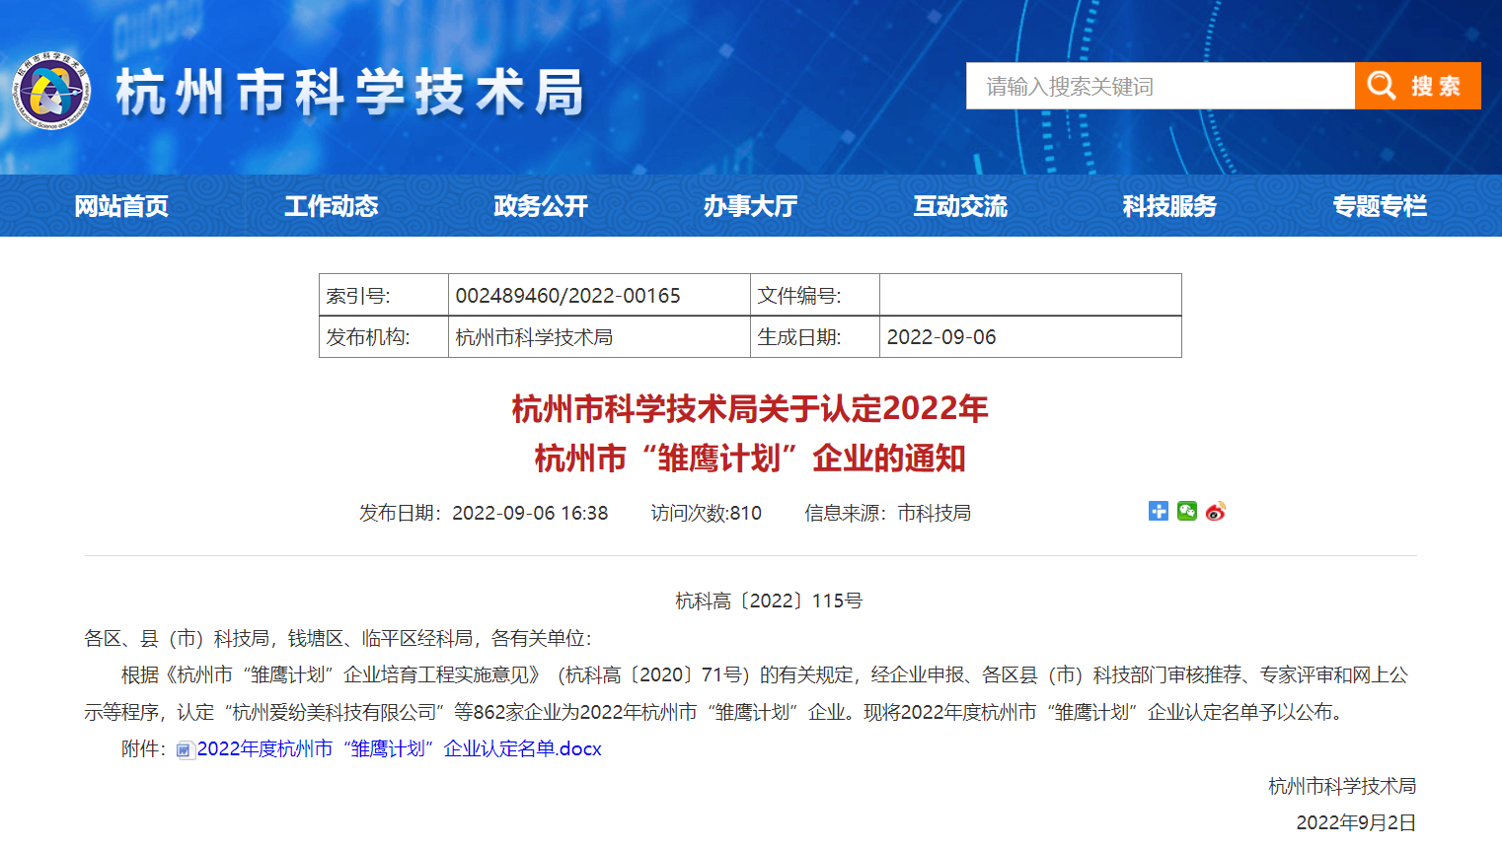Click the 访问次数:810 counter
The width and height of the screenshot is (1502, 849).
pyautogui.click(x=707, y=513)
